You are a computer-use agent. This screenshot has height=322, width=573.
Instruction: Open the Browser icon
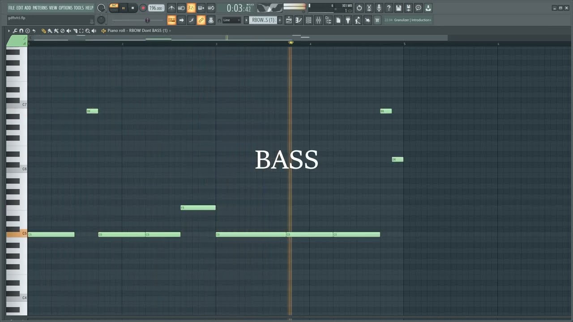click(328, 20)
